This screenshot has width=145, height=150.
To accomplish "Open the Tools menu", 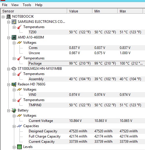I will click(27, 5).
